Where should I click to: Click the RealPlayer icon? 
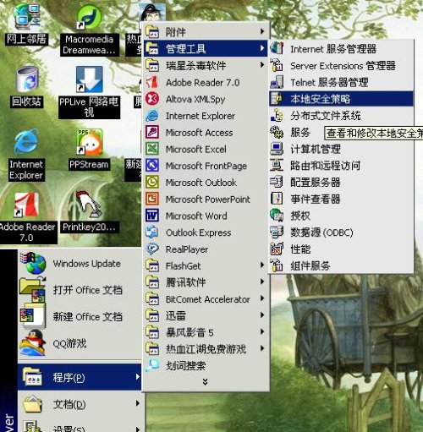(152, 249)
